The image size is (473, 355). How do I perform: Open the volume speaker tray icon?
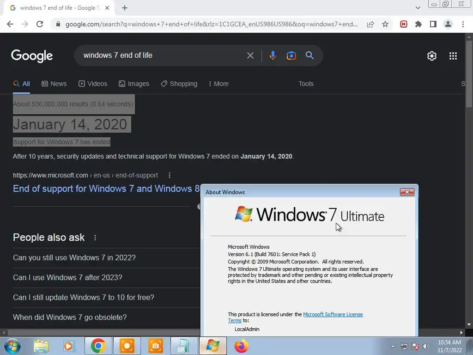tap(426, 346)
